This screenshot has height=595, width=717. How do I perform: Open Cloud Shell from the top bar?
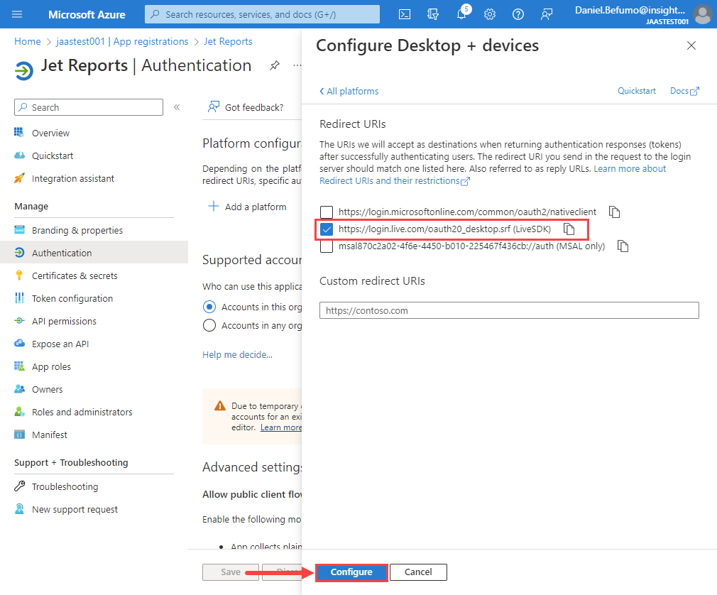point(405,14)
